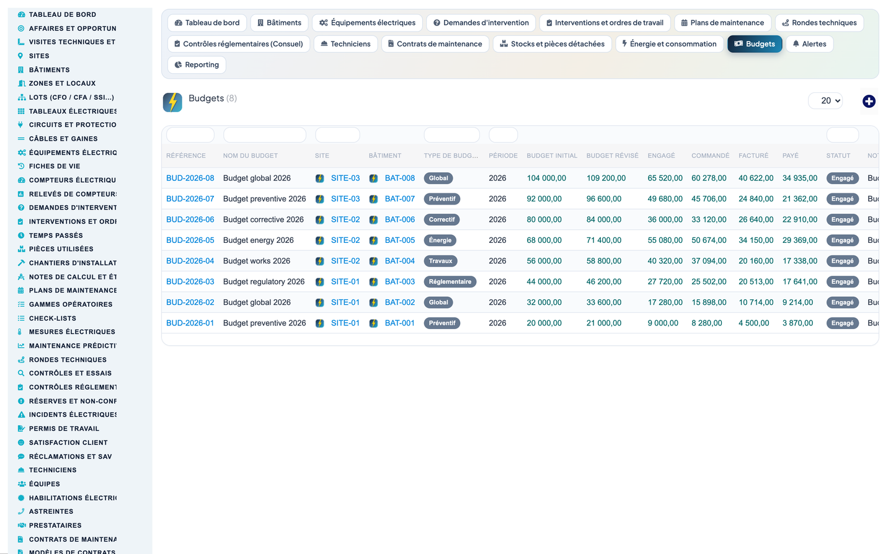
Task: Sort by Budget révisé column header
Action: 612,156
